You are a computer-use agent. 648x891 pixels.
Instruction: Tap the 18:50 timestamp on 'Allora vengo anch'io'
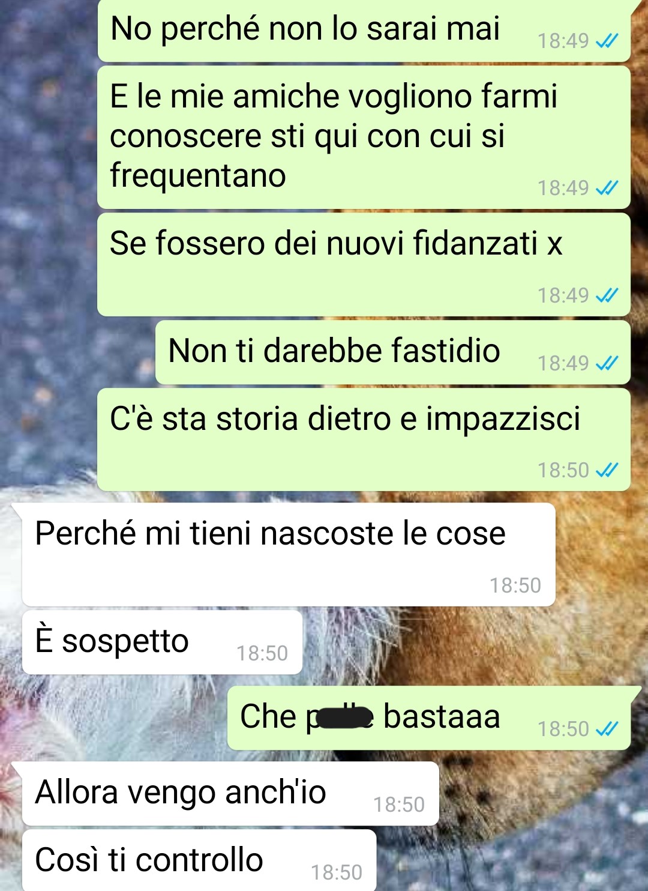tap(399, 805)
